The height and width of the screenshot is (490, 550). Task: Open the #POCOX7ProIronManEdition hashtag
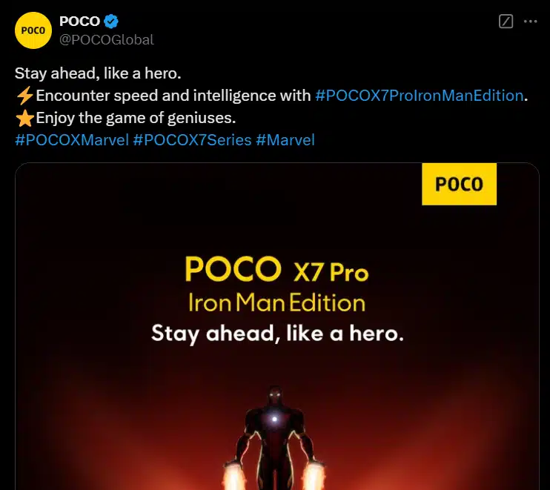(420, 96)
